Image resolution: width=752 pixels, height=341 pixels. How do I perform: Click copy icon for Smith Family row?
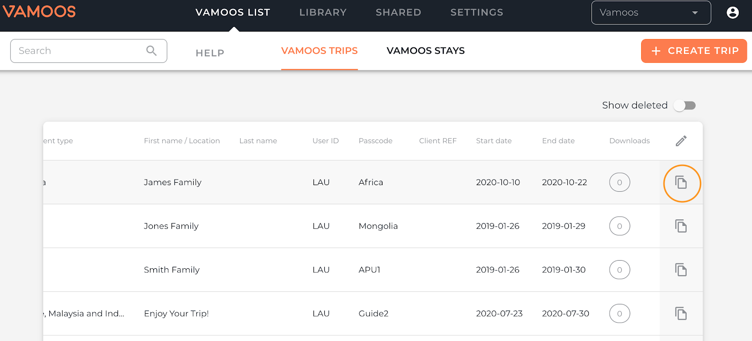pyautogui.click(x=681, y=270)
